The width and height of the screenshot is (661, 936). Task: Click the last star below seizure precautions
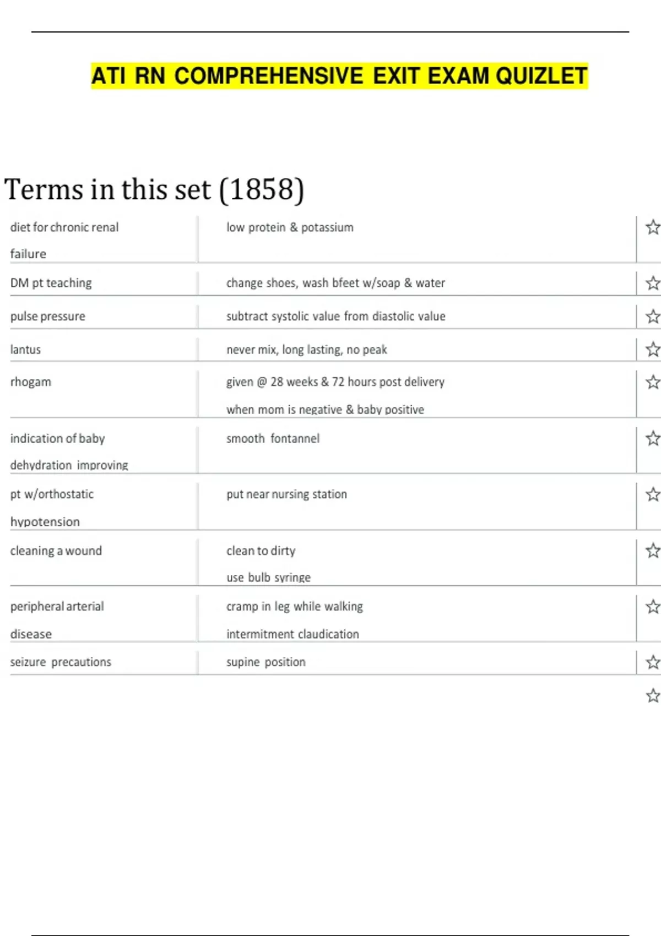click(653, 696)
